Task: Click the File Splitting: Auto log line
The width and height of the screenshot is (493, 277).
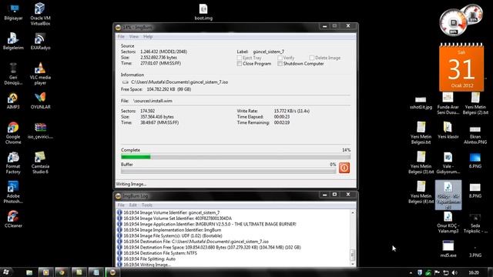Action: tap(149, 259)
